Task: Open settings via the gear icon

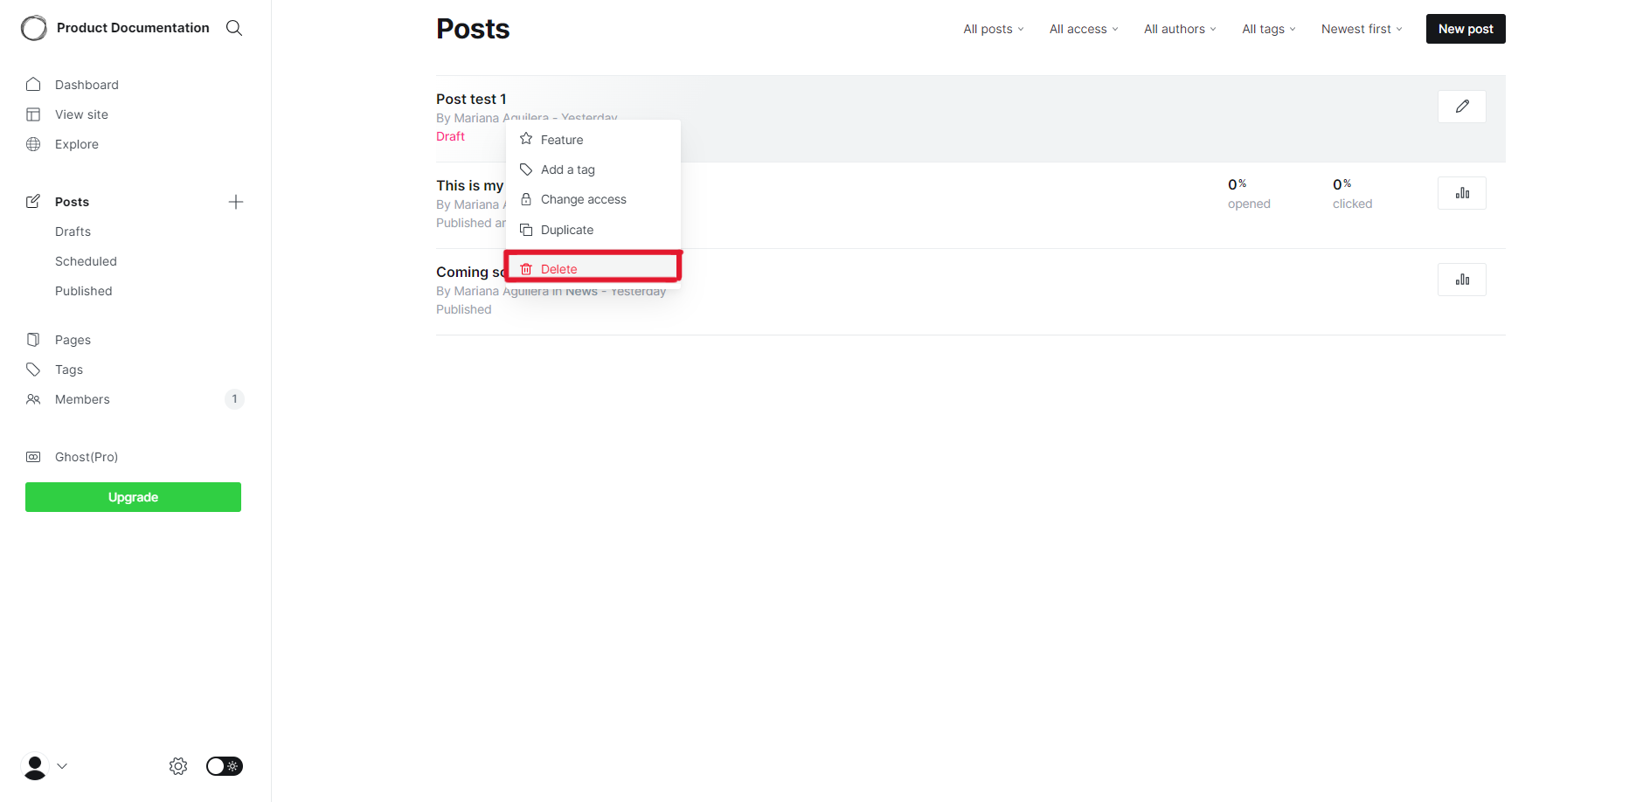Action: tap(177, 766)
